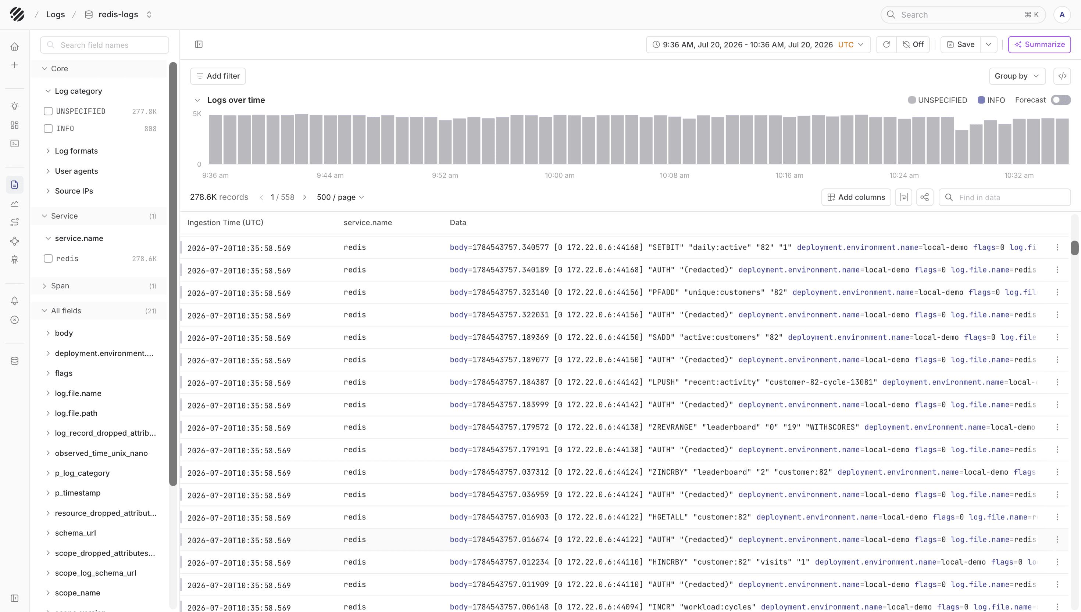Viewport: 1081px width, 612px height.
Task: Toggle the fields panel icon
Action: click(x=199, y=44)
